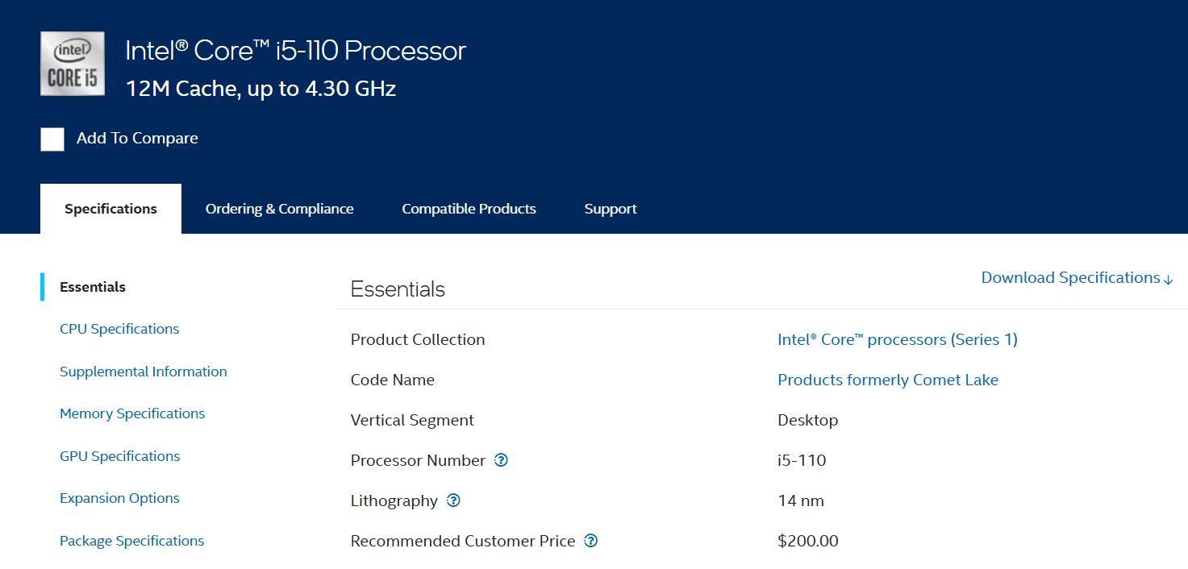1188x569 pixels.
Task: Open Memory Specifications section
Action: 131,413
